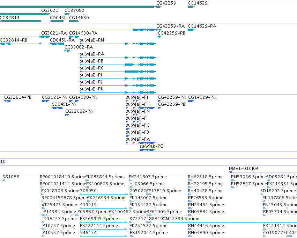
Task: Click EST RH53036.5prime
Action: [249, 177]
